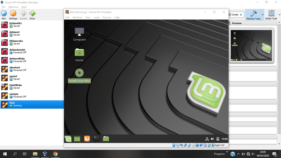Image resolution: width=281 pixels, height=158 pixels.
Task: Click the Global Tools button
Action: 271,15
